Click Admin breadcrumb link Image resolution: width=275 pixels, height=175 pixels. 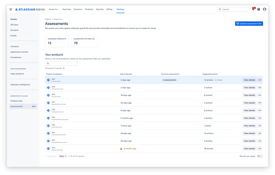pos(48,19)
